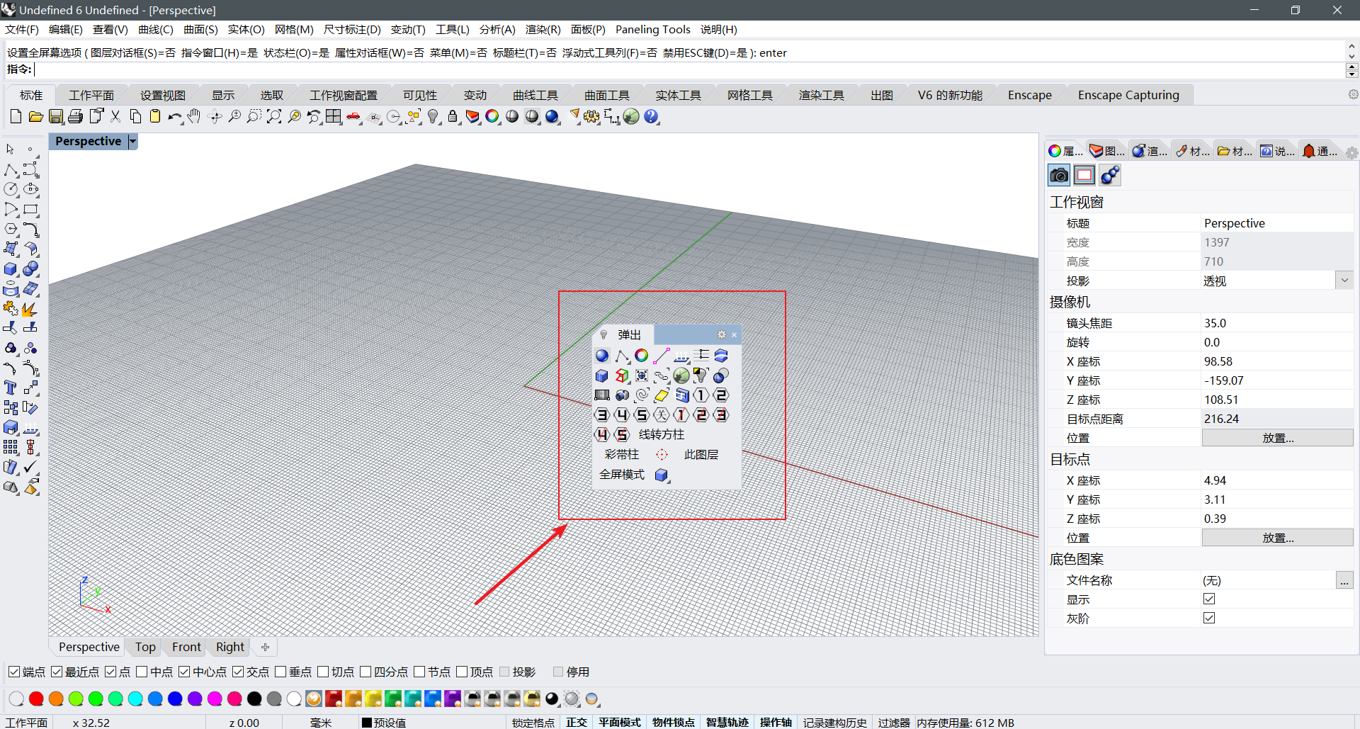Click the render blue sphere icon in toolbar

pyautogui.click(x=552, y=117)
